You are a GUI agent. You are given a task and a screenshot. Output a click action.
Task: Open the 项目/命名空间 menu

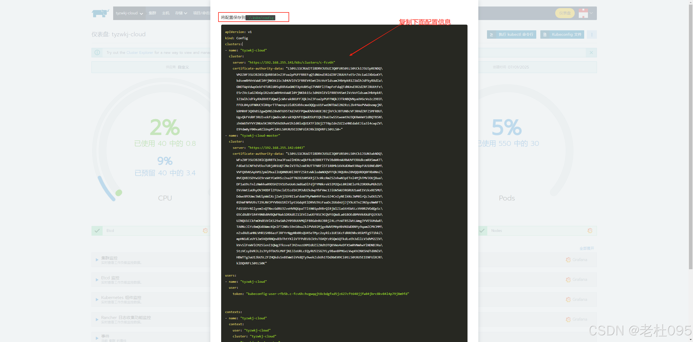pos(201,13)
